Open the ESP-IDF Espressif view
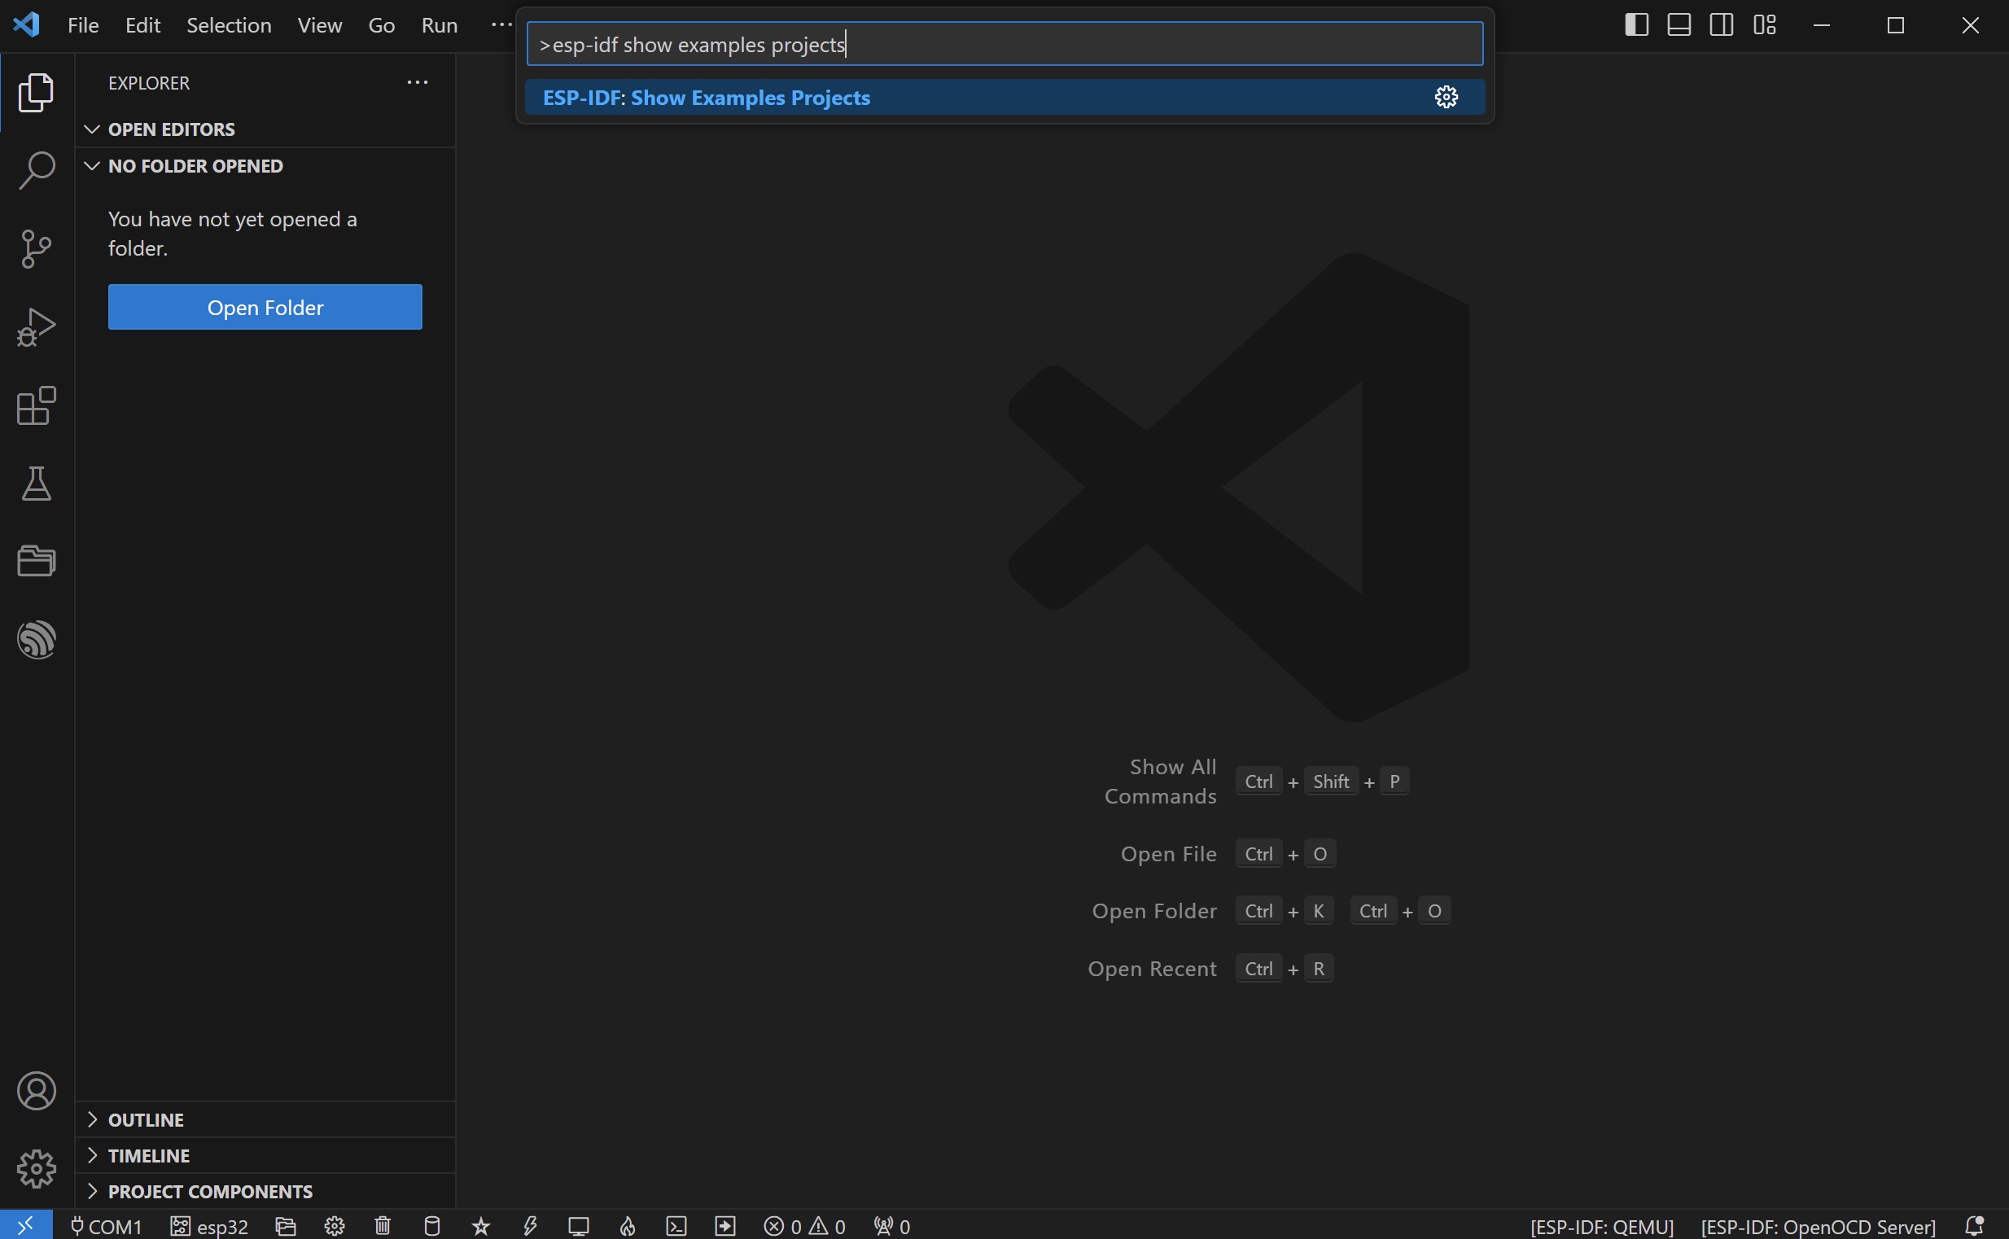 pos(36,639)
